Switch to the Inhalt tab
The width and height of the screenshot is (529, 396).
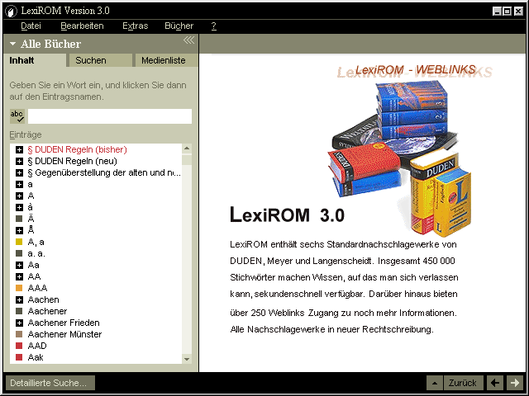pos(35,60)
